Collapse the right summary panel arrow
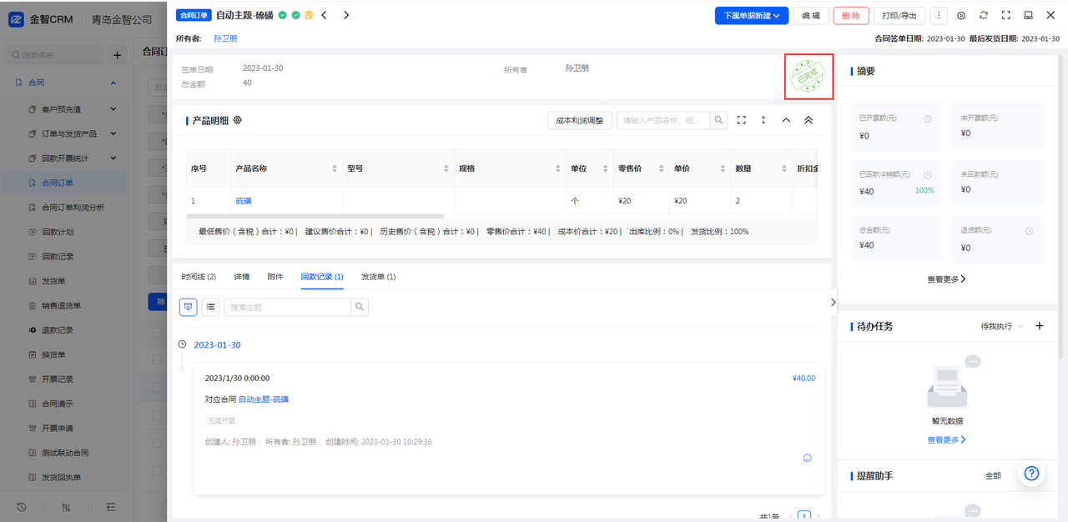This screenshot has height=522, width=1068. (x=834, y=303)
